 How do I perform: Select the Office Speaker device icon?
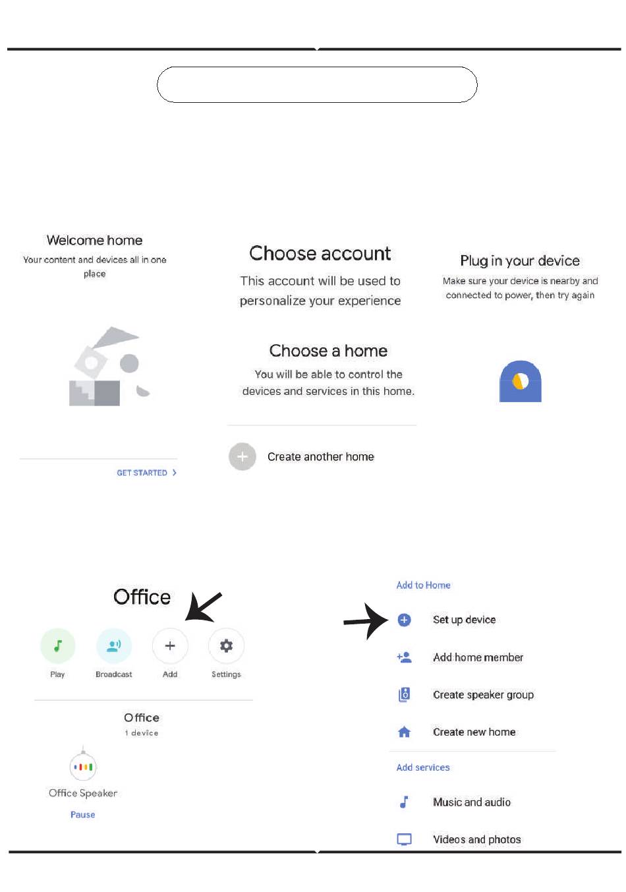[x=83, y=766]
